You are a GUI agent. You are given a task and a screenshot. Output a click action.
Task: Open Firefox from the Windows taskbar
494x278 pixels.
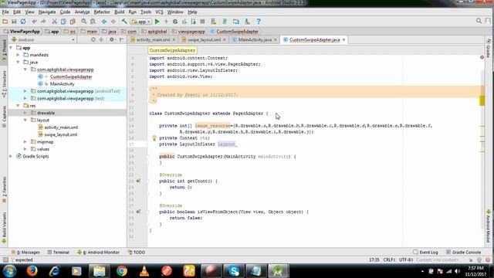pyautogui.click(x=32, y=271)
